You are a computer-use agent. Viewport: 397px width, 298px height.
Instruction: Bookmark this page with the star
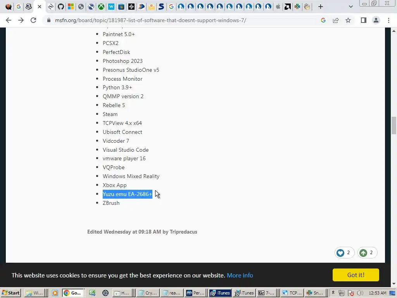[348, 20]
